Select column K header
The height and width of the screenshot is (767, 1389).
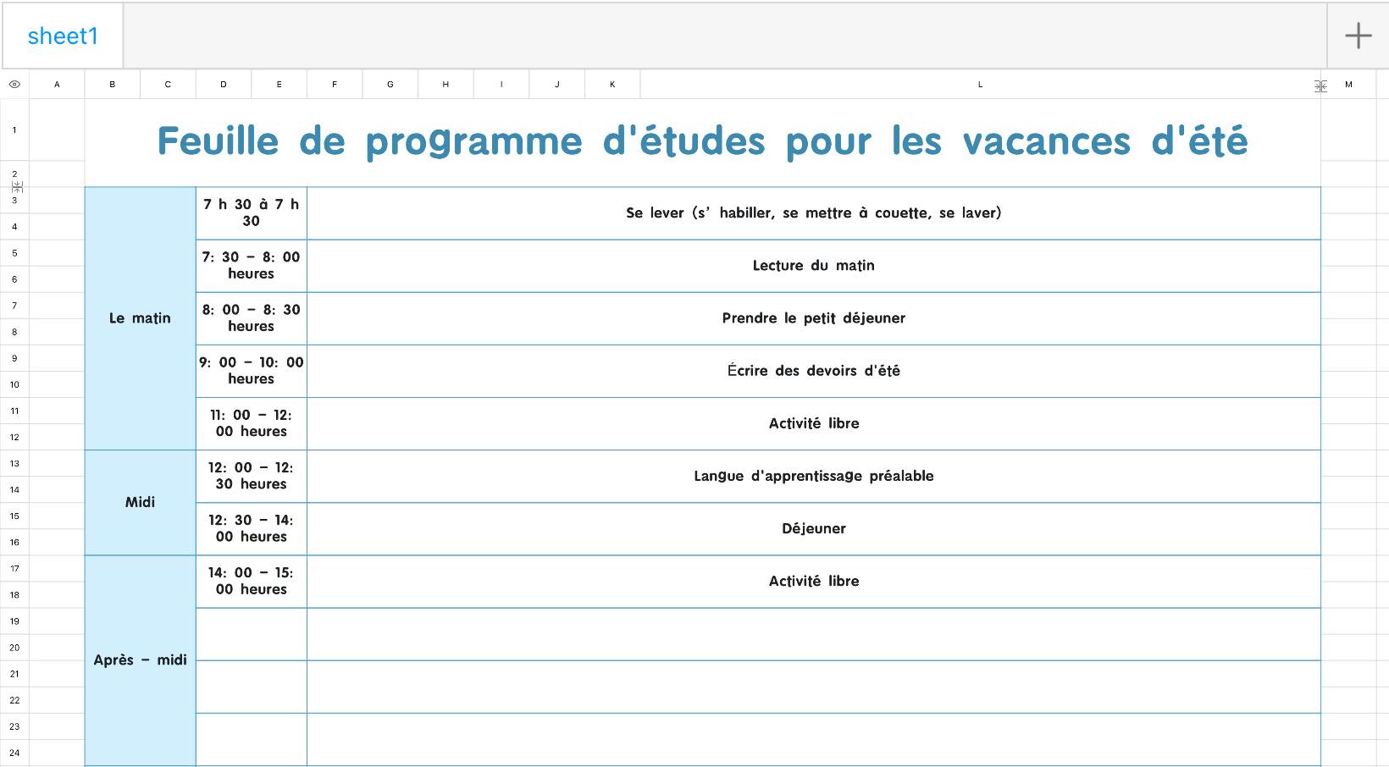pyautogui.click(x=612, y=85)
